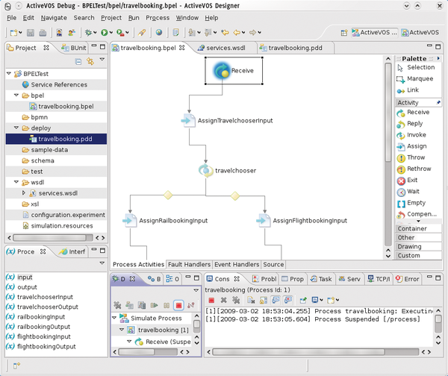Switch to the Event Handlers tab
The image size is (448, 376).
[x=237, y=264]
